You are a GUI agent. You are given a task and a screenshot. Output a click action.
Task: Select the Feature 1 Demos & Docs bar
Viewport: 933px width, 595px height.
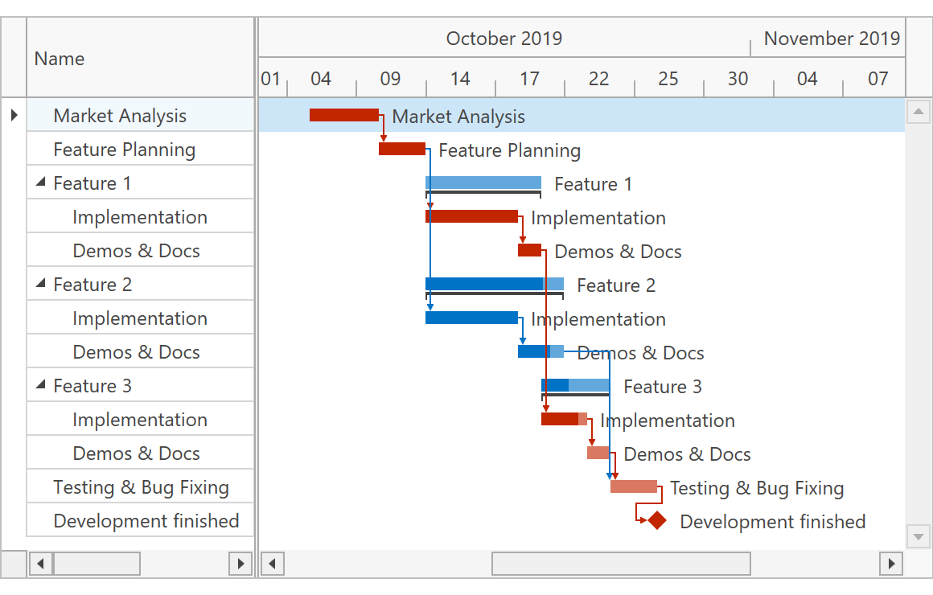pos(529,250)
